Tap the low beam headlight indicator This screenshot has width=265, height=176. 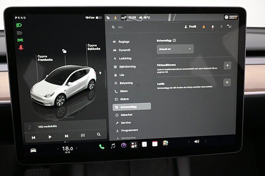pos(19,25)
